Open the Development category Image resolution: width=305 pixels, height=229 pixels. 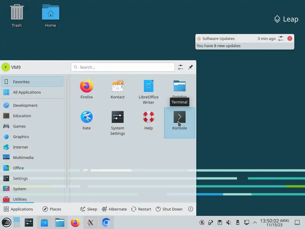point(32,105)
